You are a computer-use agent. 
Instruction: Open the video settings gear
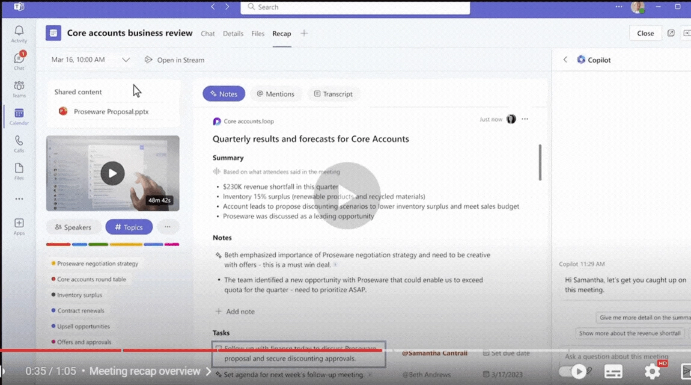tap(652, 371)
